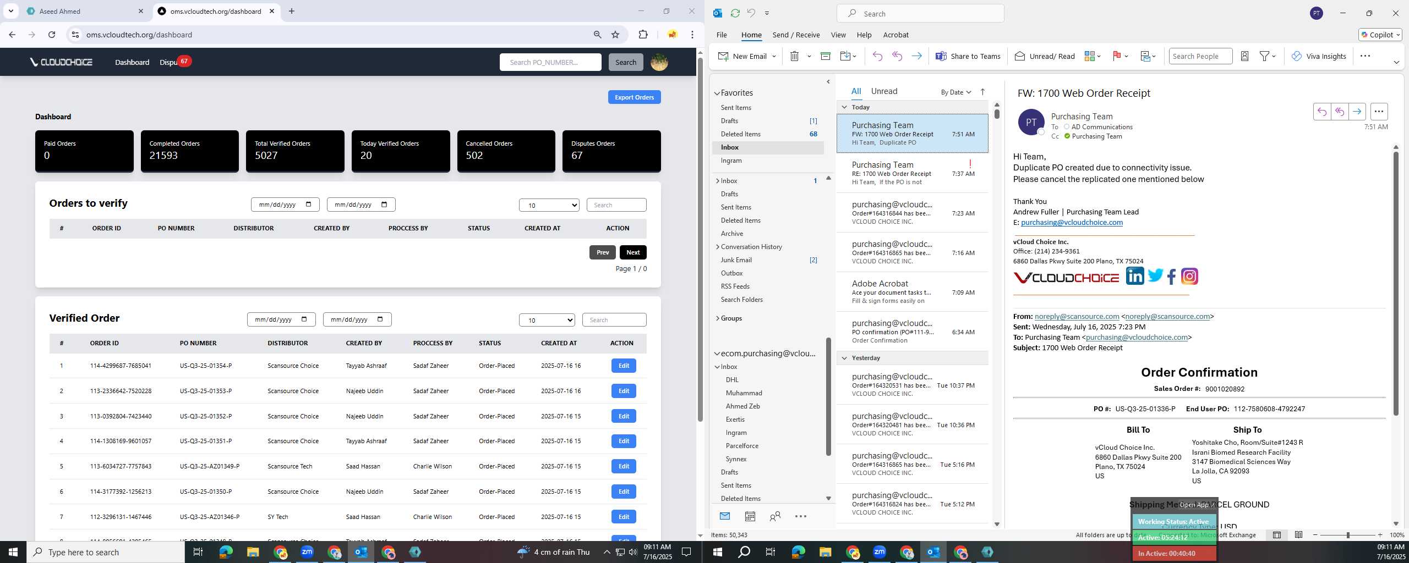Open the Categorize color squares dropdown
This screenshot has height=563, width=1409.
click(x=1092, y=56)
